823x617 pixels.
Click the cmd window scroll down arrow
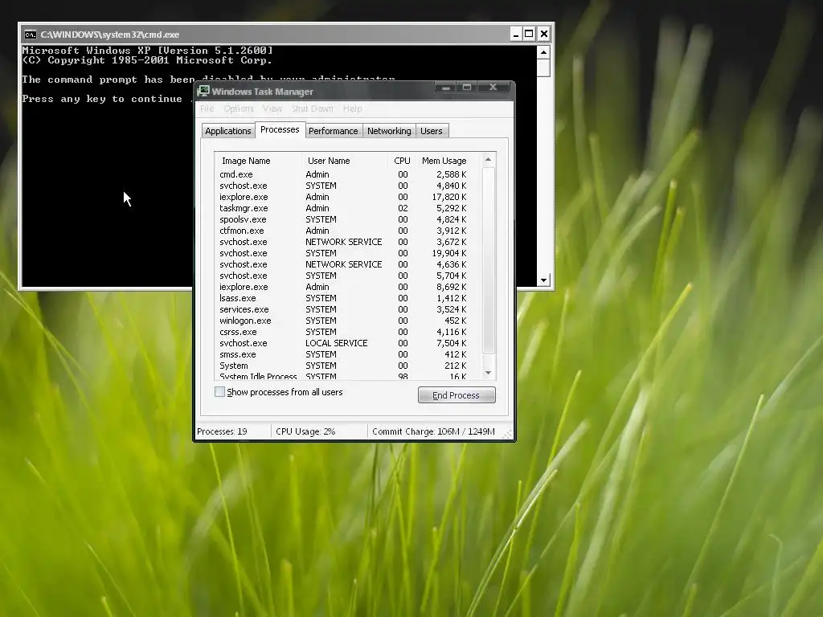point(543,280)
